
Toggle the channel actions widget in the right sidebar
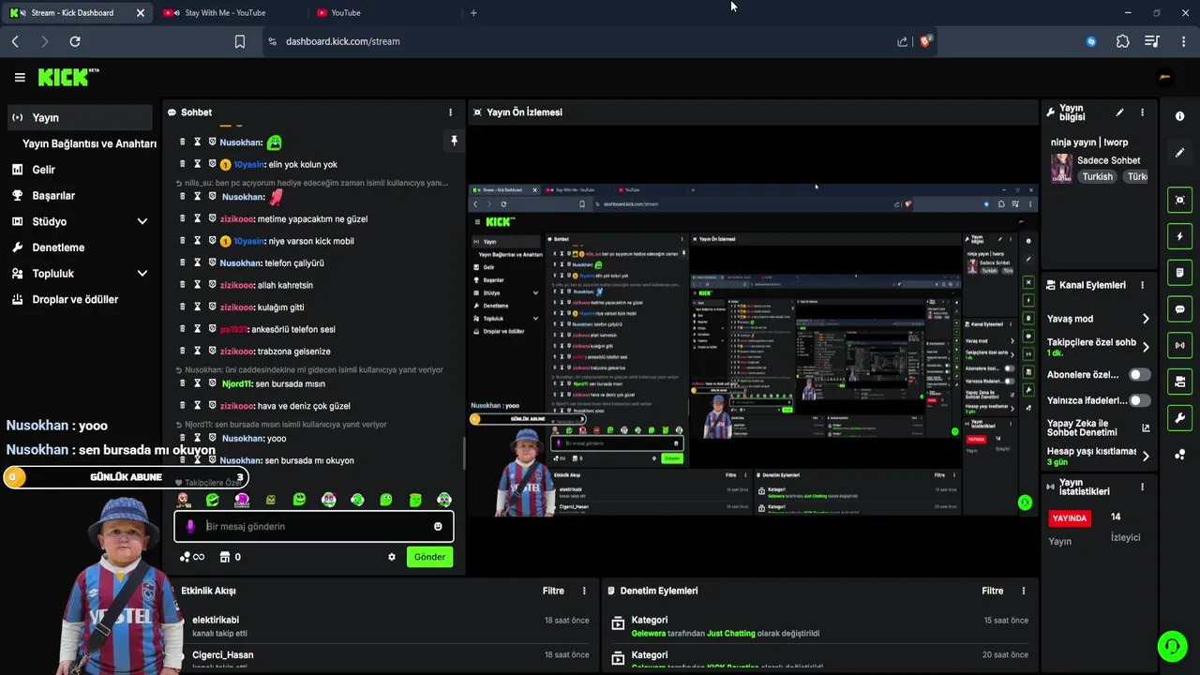pyautogui.click(x=1179, y=382)
